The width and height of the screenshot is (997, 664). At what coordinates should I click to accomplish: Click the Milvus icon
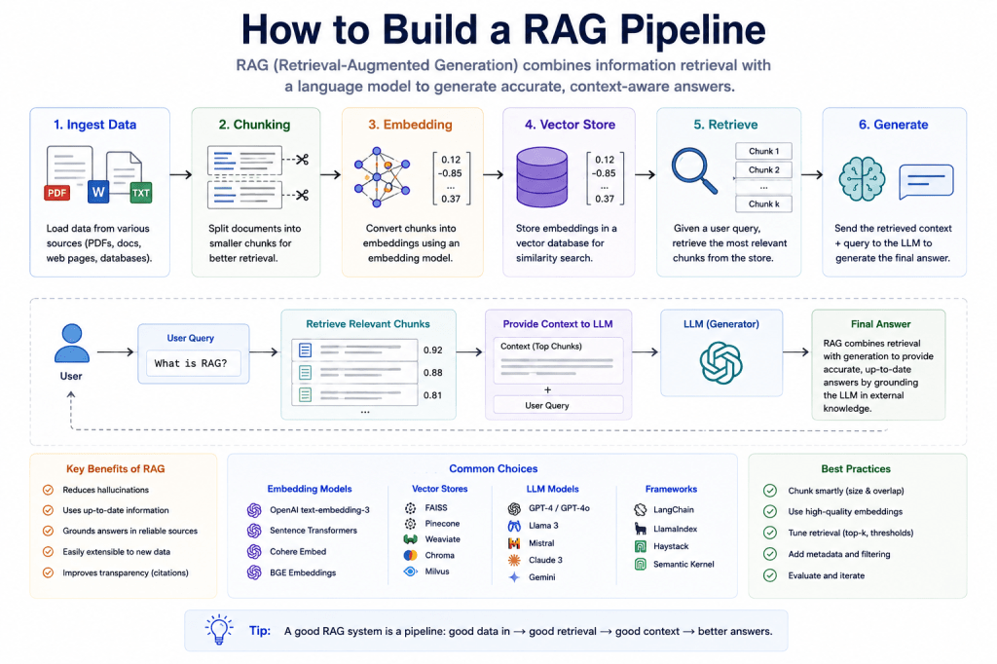411,572
